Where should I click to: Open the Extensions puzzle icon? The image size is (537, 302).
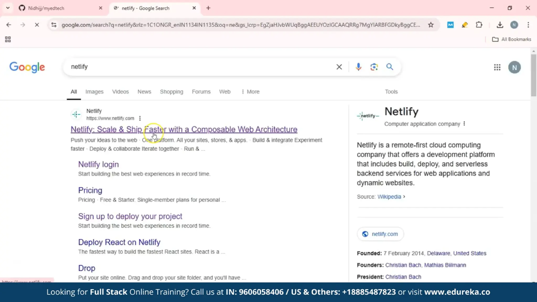[479, 25]
